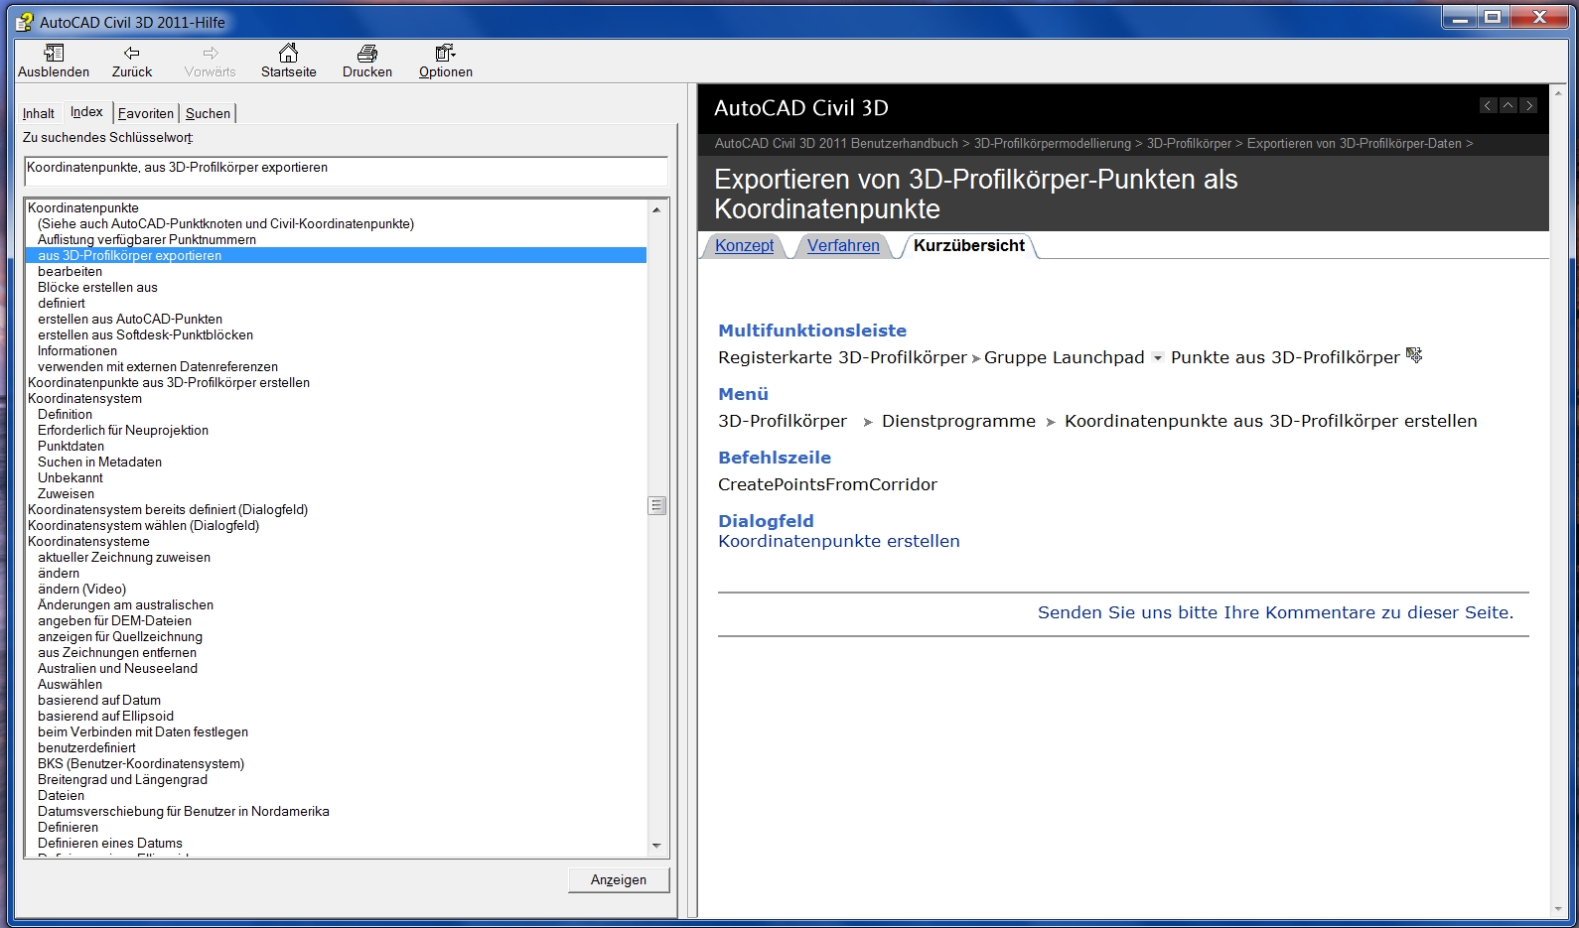Click the index list scroll-down arrow
The width and height of the screenshot is (1579, 928).
pyautogui.click(x=656, y=846)
